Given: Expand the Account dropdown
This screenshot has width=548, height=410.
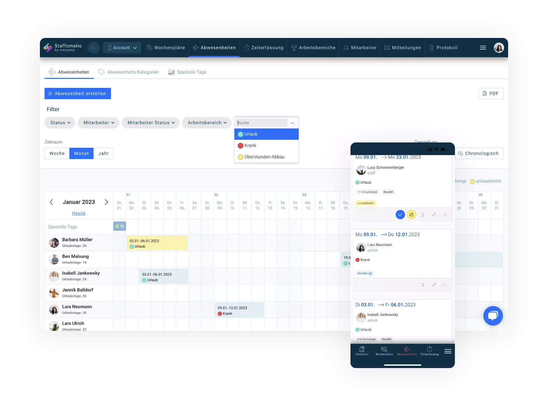Looking at the screenshot, I should (x=122, y=48).
